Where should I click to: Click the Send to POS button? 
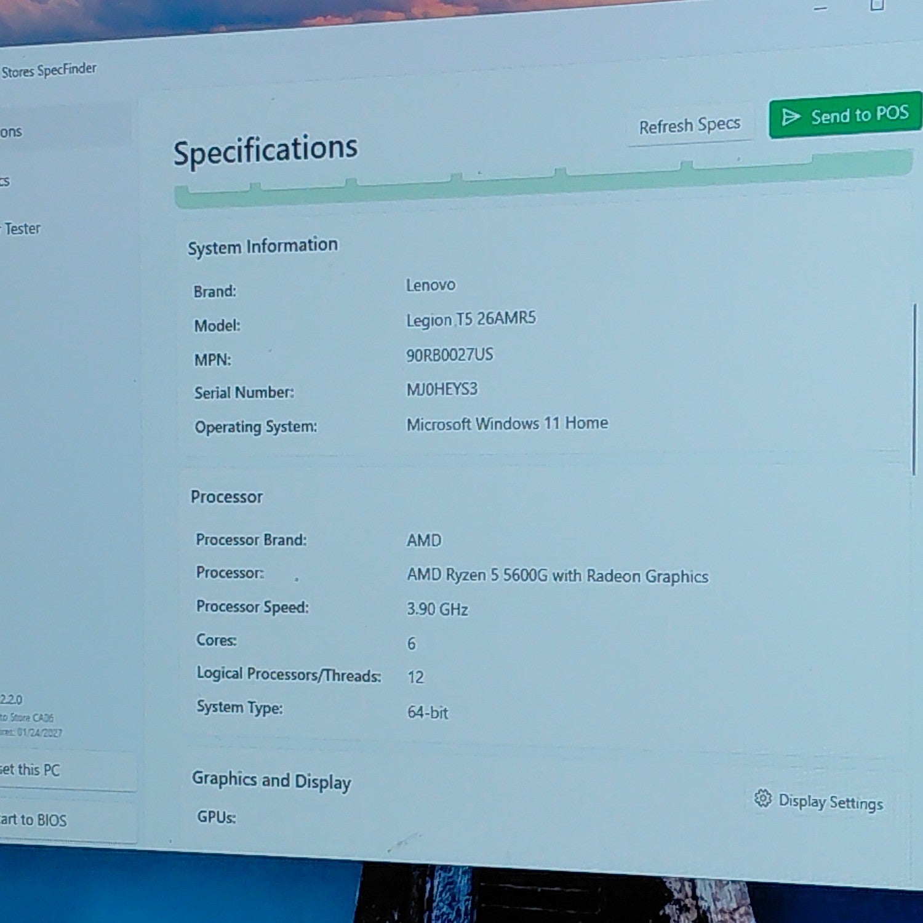click(x=845, y=115)
